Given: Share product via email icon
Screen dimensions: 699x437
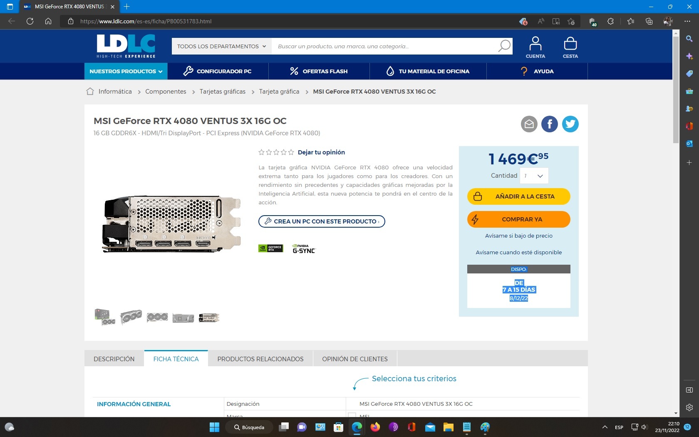Looking at the screenshot, I should coord(529,124).
